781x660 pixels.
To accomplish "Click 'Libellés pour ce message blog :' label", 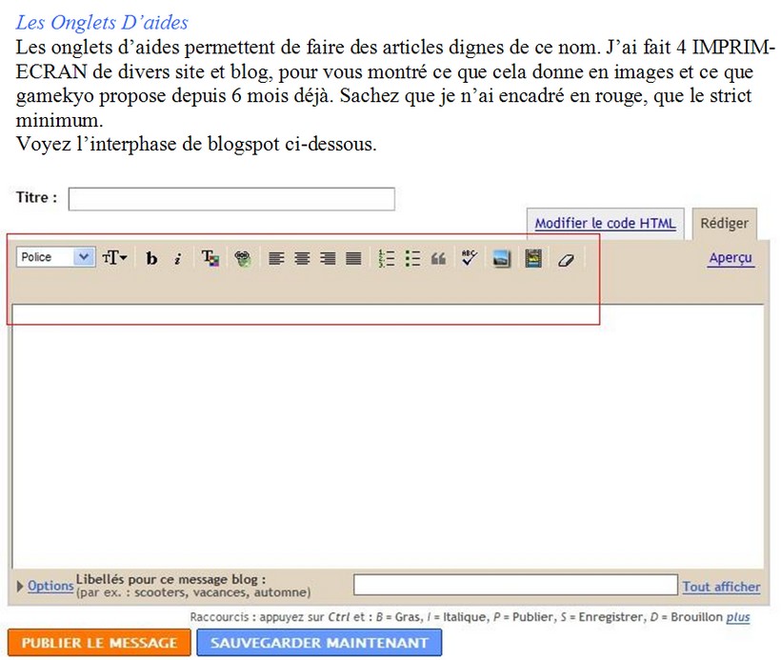I will coord(170,579).
